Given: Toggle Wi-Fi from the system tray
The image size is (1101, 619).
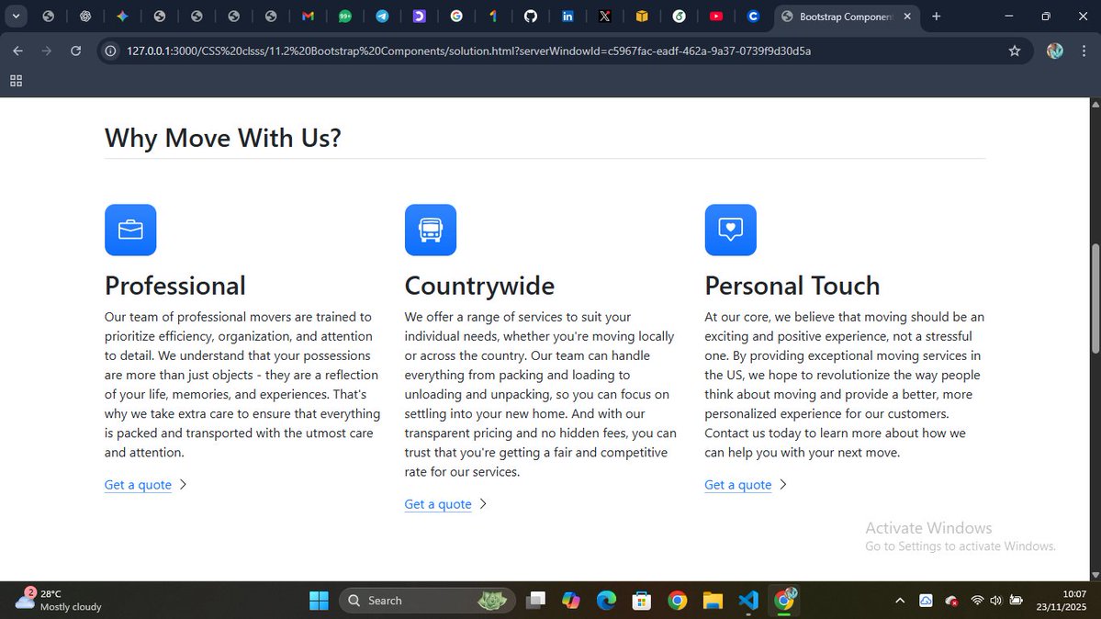Looking at the screenshot, I should [x=976, y=600].
